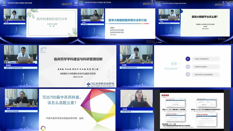Viewport: 233px width, 131px height.
Task: Click the 药学科普制作技巧分享 slide title
Action: [x=52, y=19]
